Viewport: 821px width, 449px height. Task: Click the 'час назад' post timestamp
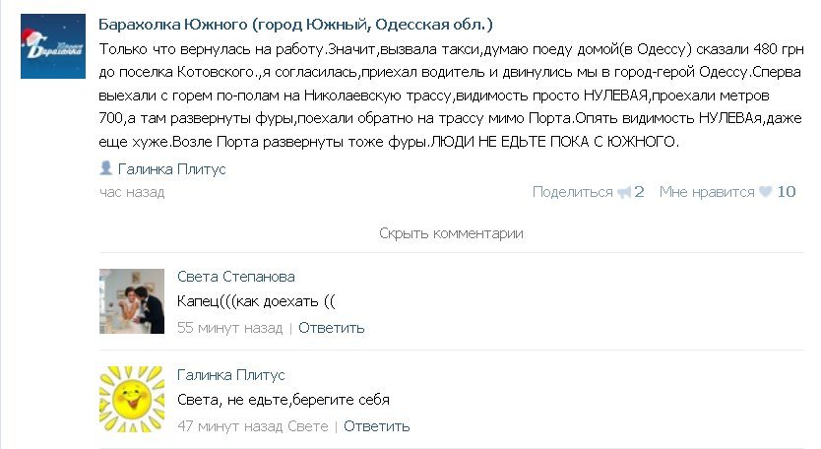pos(132,192)
